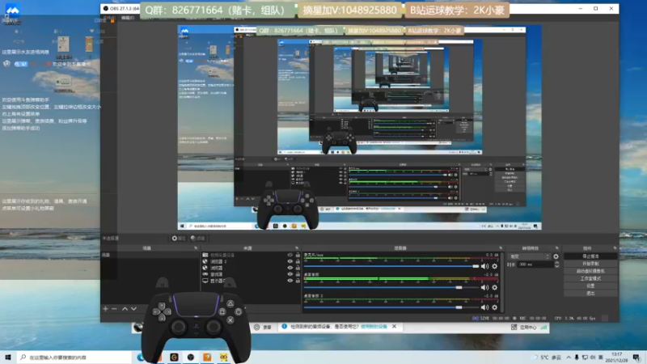
Task: Pop out the Transitions dock icon
Action: coord(556,248)
